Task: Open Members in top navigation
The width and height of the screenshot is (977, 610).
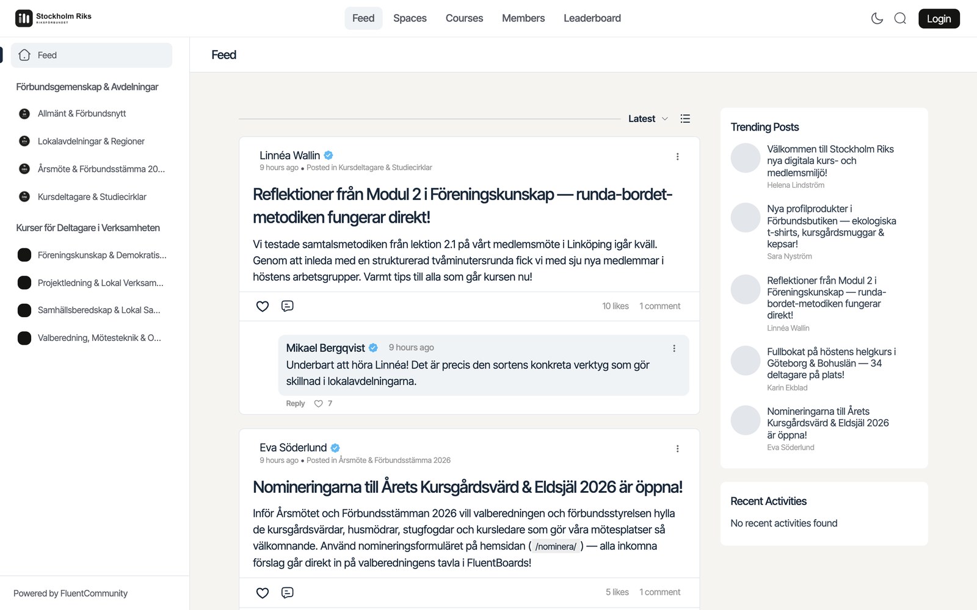Action: (523, 18)
